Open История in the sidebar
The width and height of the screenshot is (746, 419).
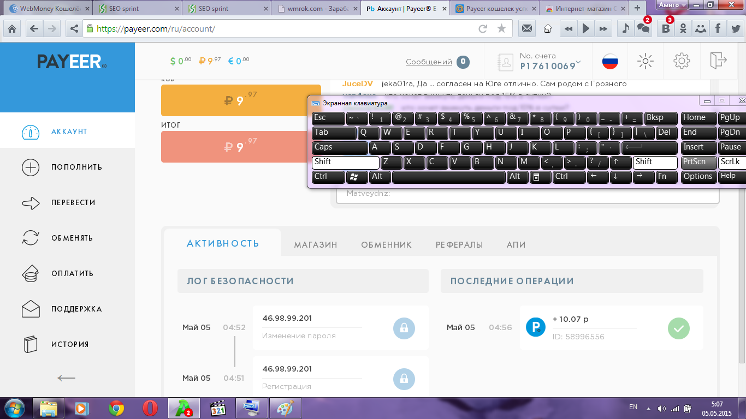point(67,344)
